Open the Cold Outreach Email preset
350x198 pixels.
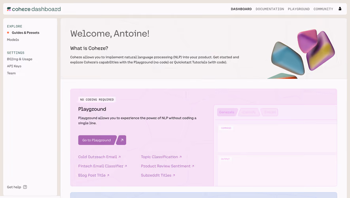coord(99,157)
